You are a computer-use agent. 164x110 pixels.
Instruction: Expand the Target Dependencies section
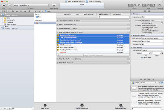[58, 21]
